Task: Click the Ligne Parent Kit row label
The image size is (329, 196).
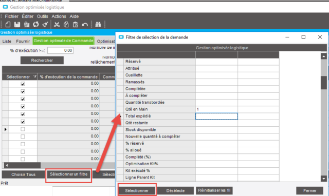Action: click(x=140, y=178)
